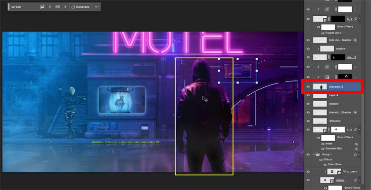Click Smart Filters mask thumbnail above Puppet Warp
The height and width of the screenshot is (190, 371).
tap(328, 27)
